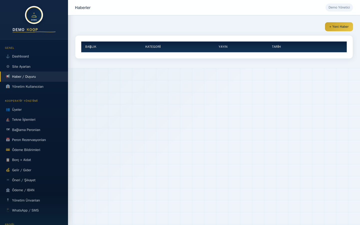Screen dimensions: 360x225
Task: Click the credit card icon beside Ödeme Bildirimleri
Action: (x=8, y=150)
